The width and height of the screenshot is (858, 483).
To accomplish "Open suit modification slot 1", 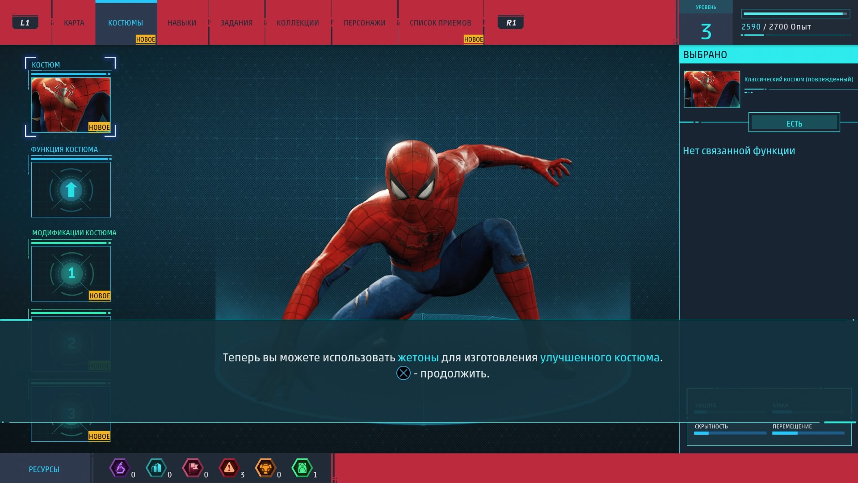I will tap(71, 273).
